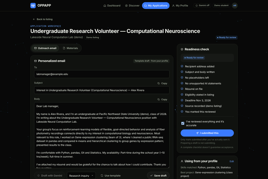Click the Eligibility stated in listing check icon
The width and height of the screenshot is (268, 179).
pos(182,95)
